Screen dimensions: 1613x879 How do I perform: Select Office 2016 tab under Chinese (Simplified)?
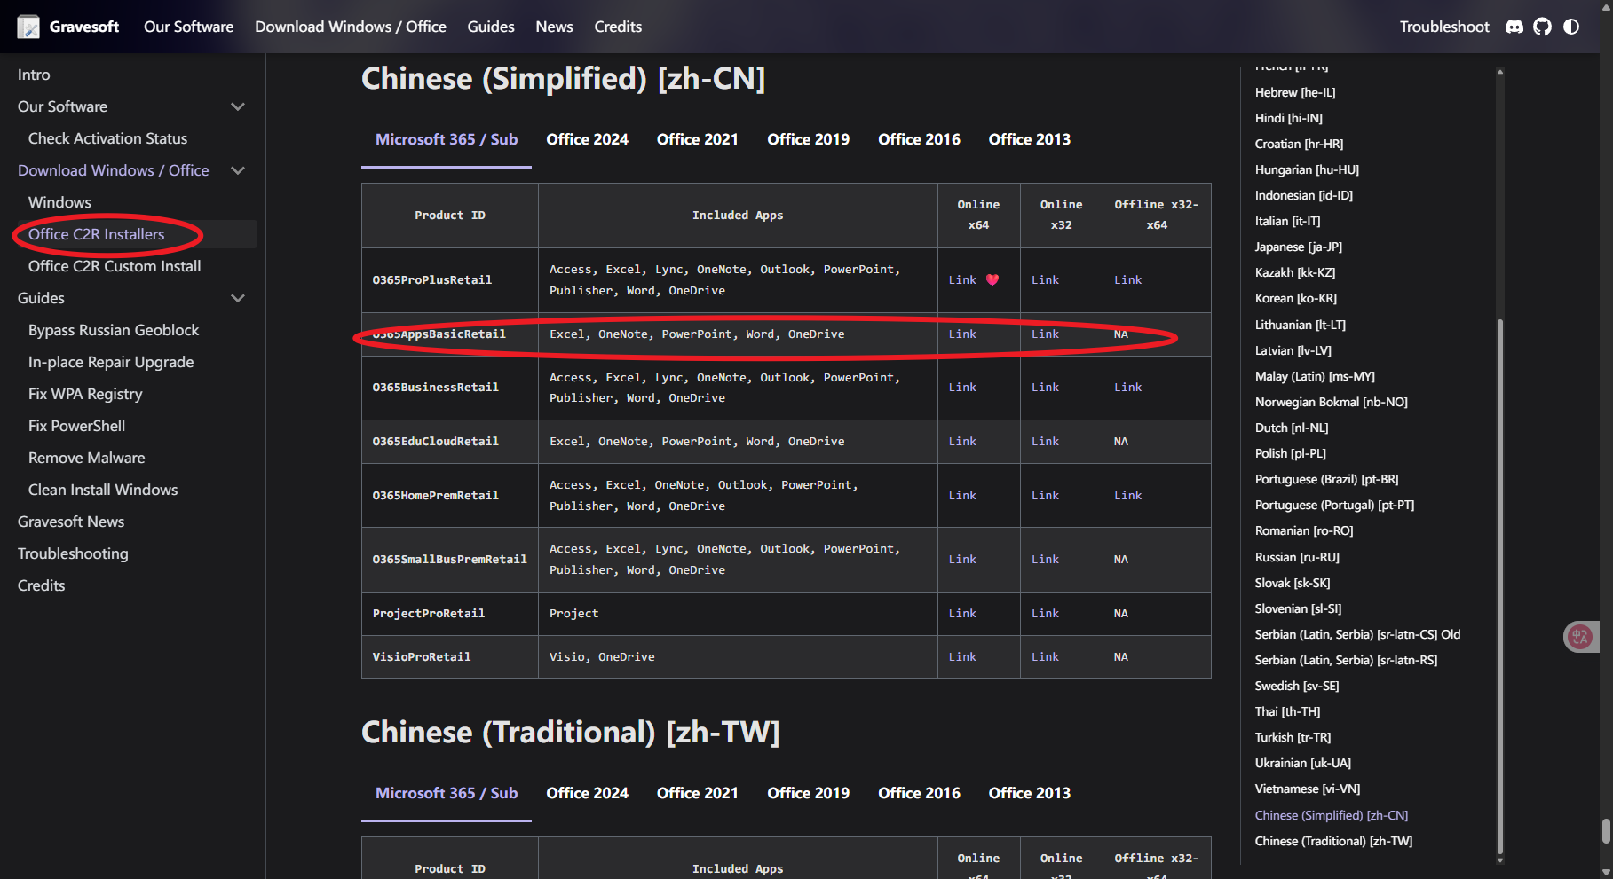(919, 139)
